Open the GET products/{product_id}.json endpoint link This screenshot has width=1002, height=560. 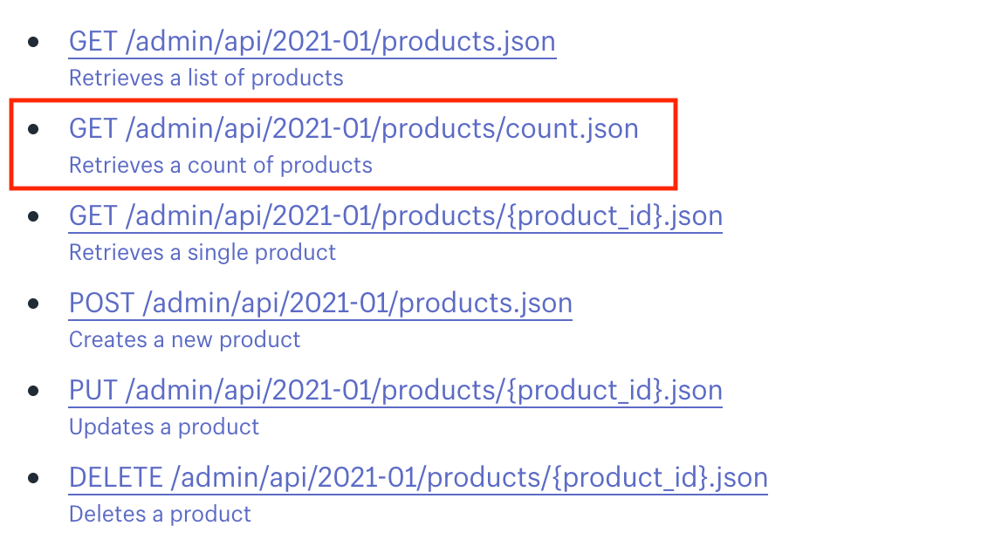[395, 215]
